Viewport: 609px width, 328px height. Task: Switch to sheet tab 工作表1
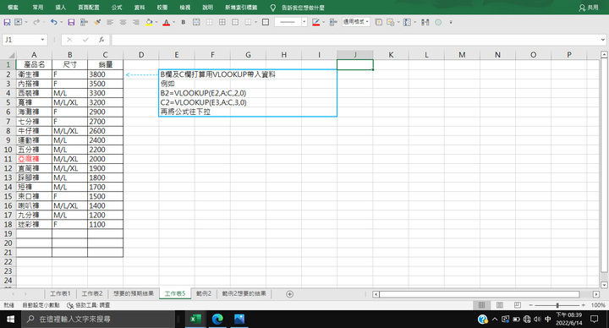pos(60,294)
